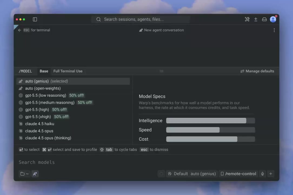Click the icon beside claude 4.5 haiku
This screenshot has height=195, width=293.
pos(21,124)
